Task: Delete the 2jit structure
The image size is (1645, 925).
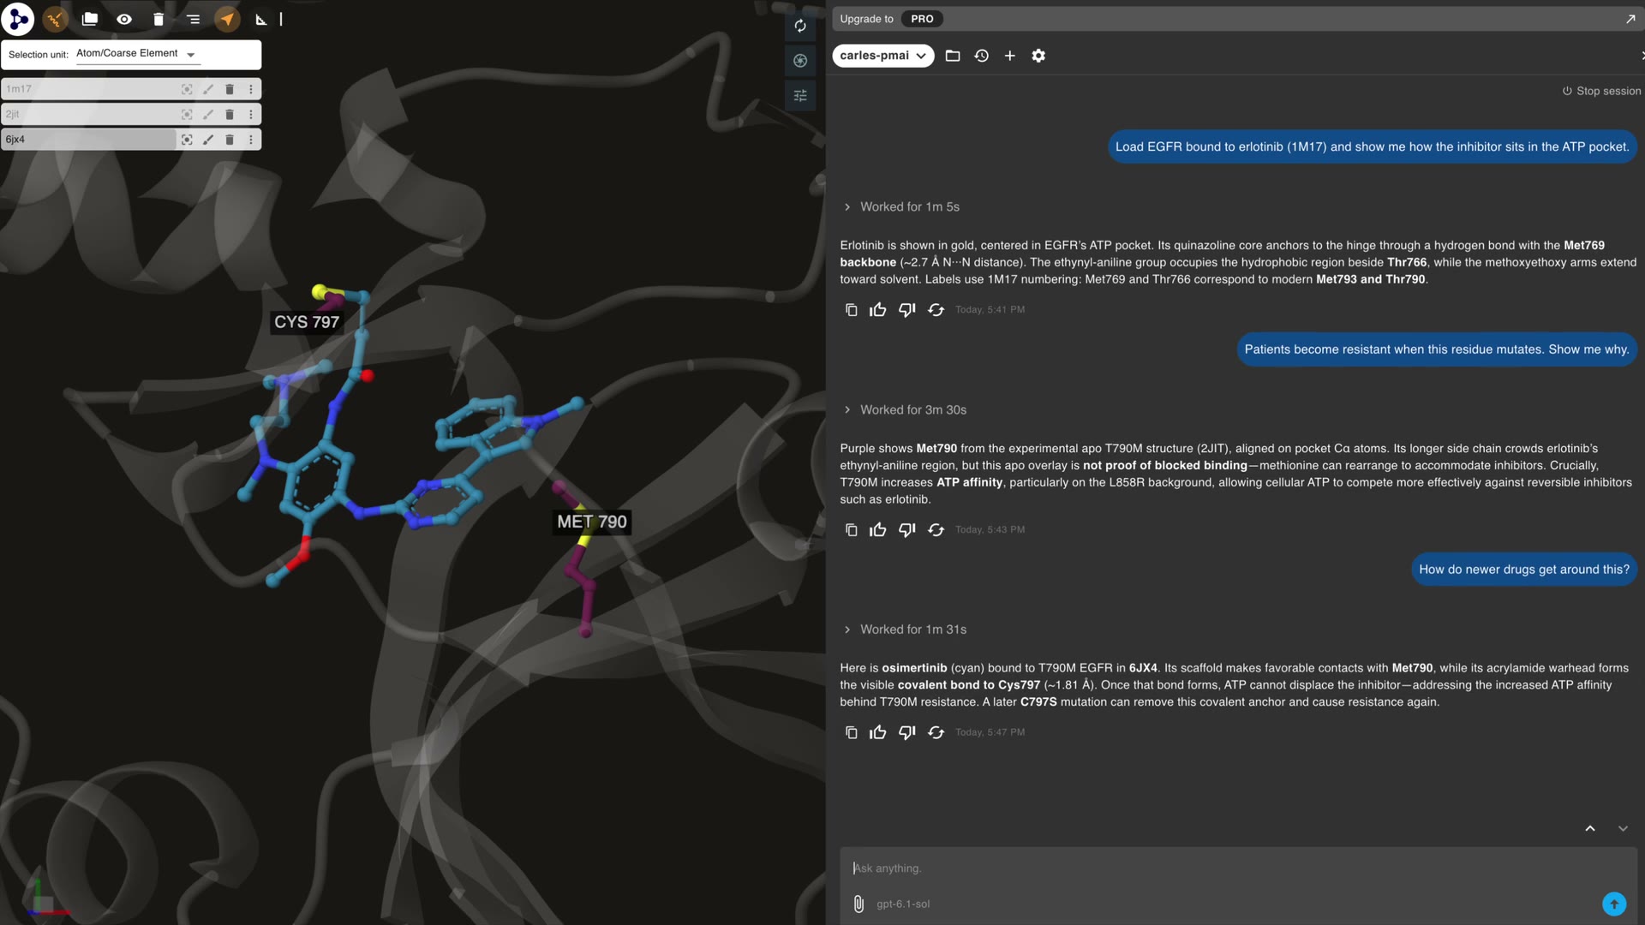Action: pyautogui.click(x=230, y=114)
